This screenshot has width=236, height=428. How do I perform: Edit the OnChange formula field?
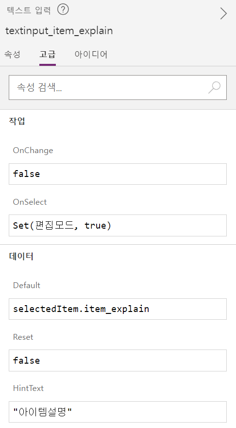tap(118, 174)
